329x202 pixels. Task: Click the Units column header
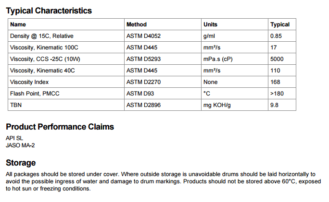click(210, 24)
